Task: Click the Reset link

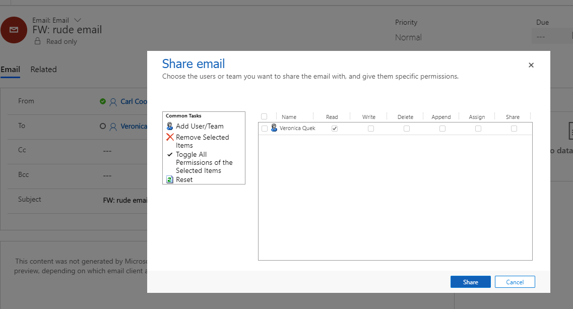Action: tap(184, 179)
